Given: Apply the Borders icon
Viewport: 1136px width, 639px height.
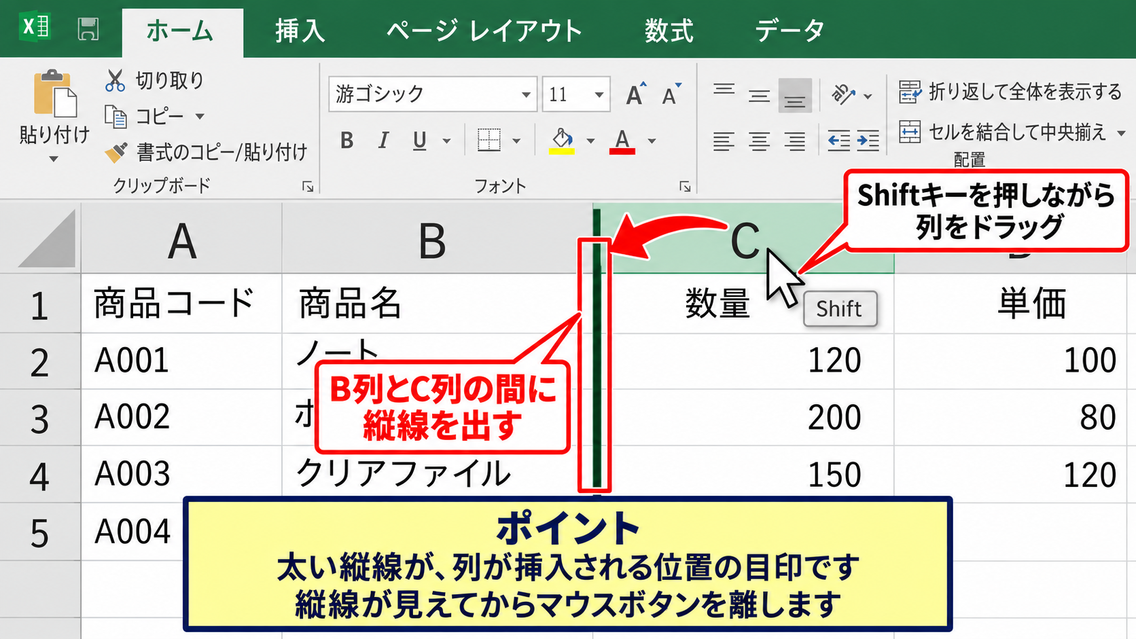Looking at the screenshot, I should [x=489, y=140].
